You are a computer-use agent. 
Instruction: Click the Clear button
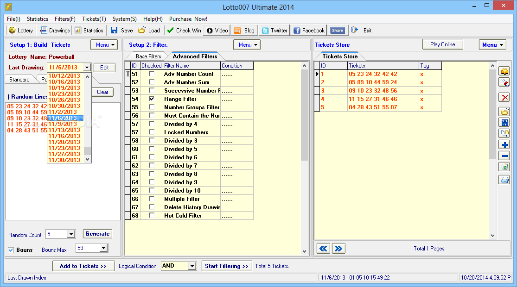click(x=102, y=92)
